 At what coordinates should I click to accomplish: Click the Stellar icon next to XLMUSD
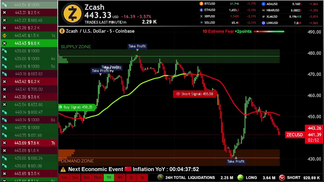(x=264, y=17)
